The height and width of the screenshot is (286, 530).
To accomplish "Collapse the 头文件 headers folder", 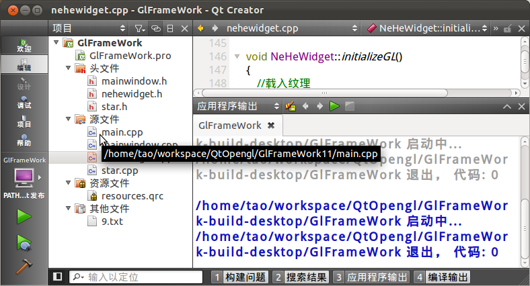I will 69,68.
